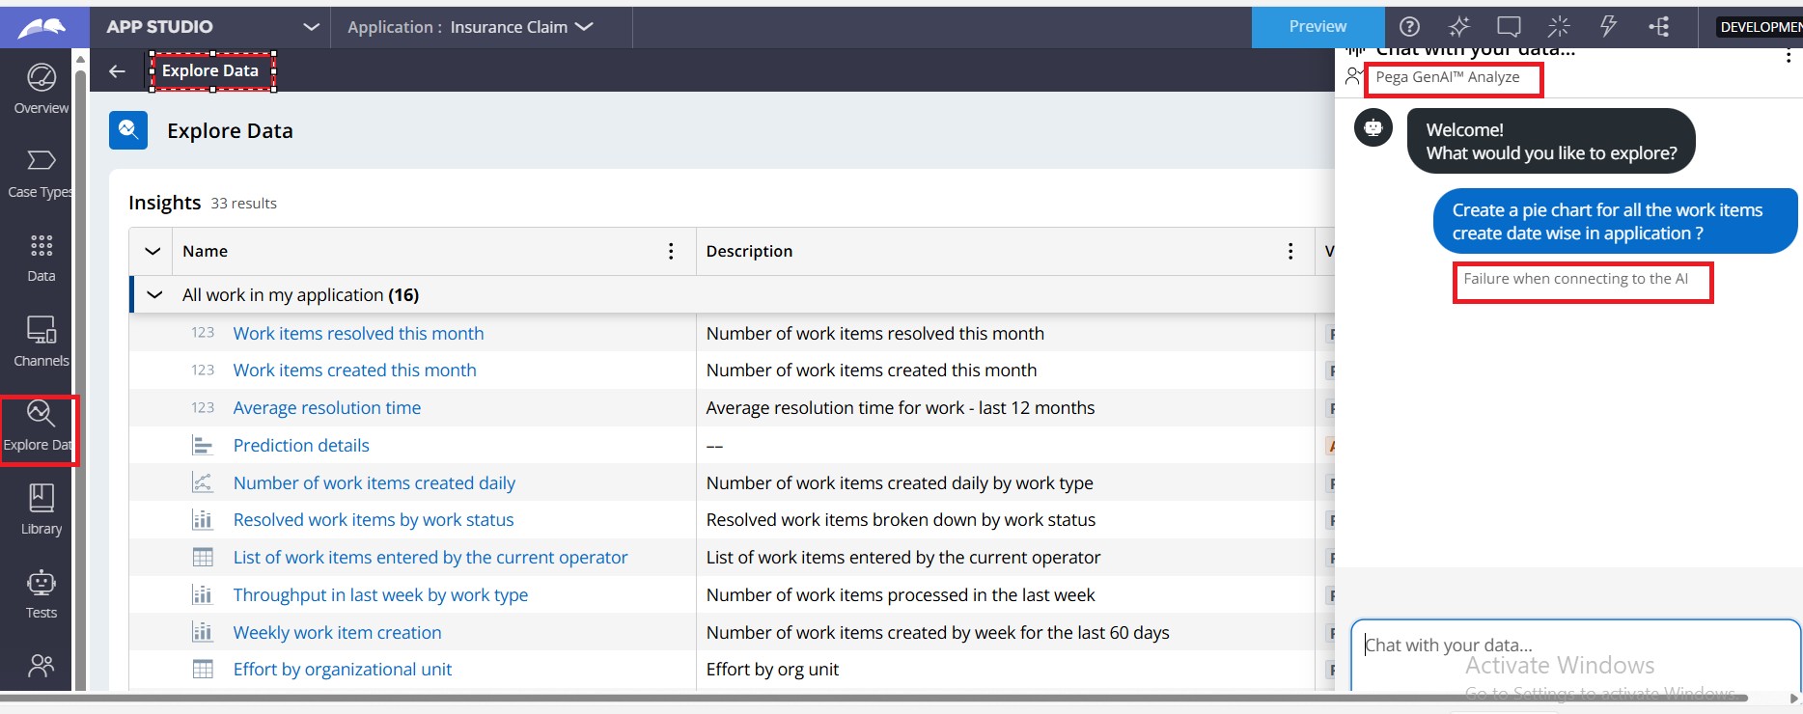Open Case Types in the sidebar
This screenshot has height=714, width=1803.
[x=41, y=173]
